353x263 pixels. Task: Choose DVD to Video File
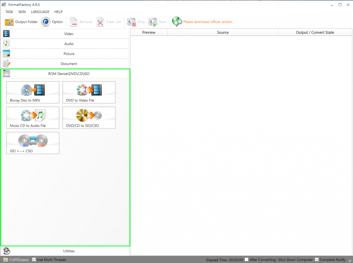tap(89, 92)
